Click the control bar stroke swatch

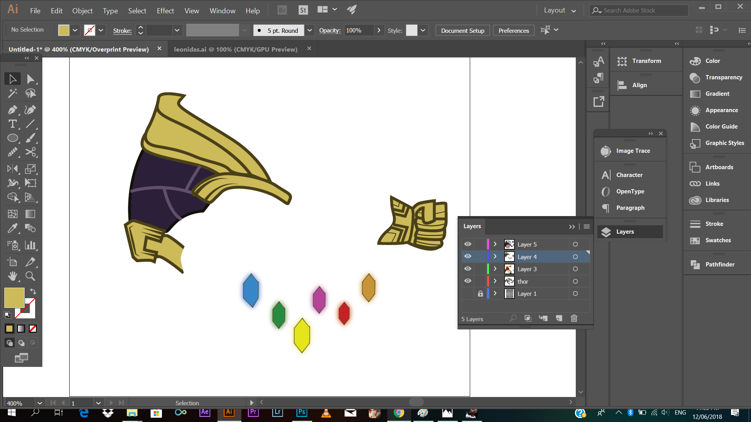(x=90, y=30)
